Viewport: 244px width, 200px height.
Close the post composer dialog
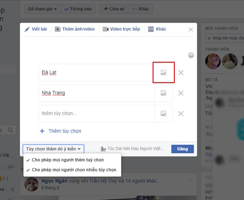point(191,29)
